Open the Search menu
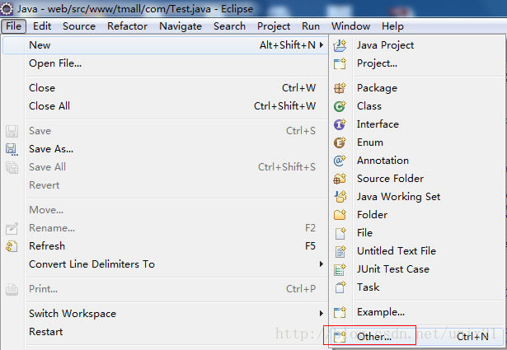Image resolution: width=507 pixels, height=350 pixels. coord(229,26)
